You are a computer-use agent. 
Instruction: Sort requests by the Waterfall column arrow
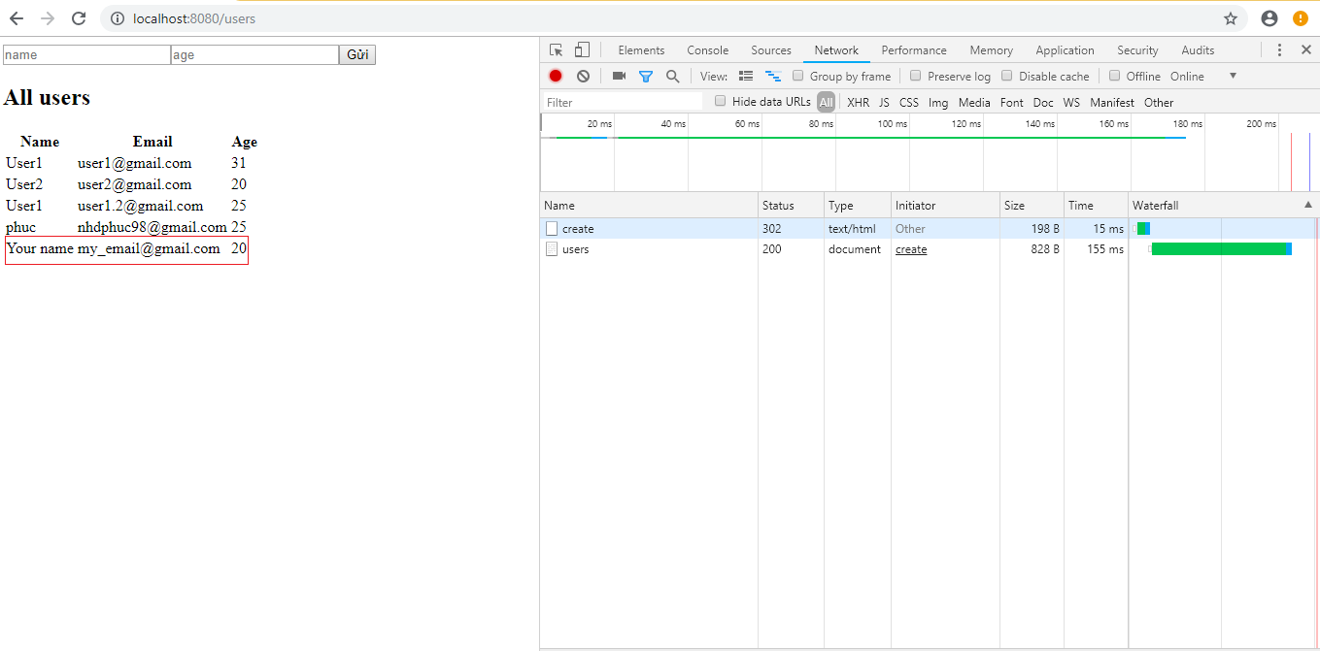[x=1307, y=205]
